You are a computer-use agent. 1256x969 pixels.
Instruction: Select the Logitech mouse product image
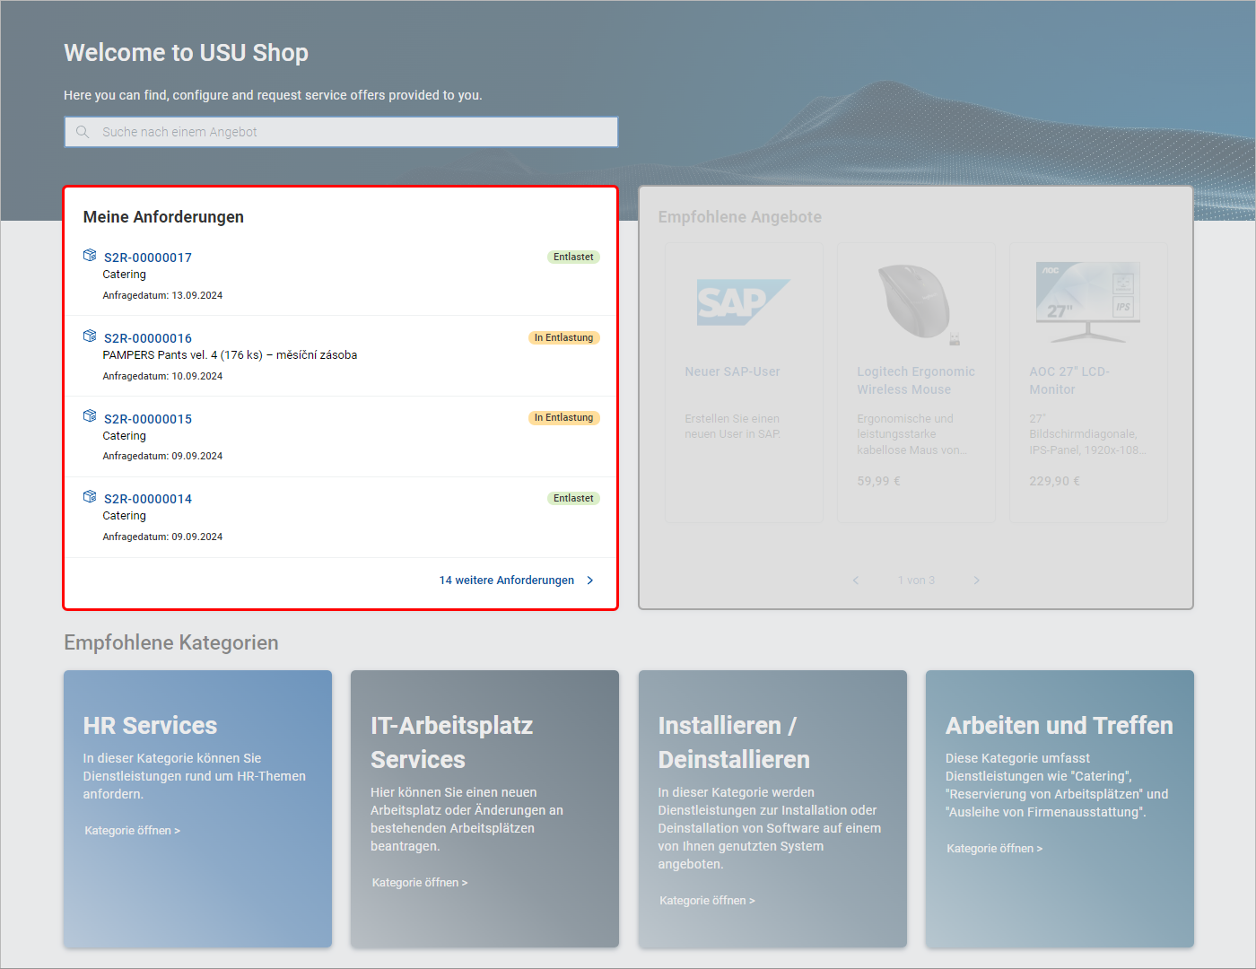pyautogui.click(x=916, y=303)
